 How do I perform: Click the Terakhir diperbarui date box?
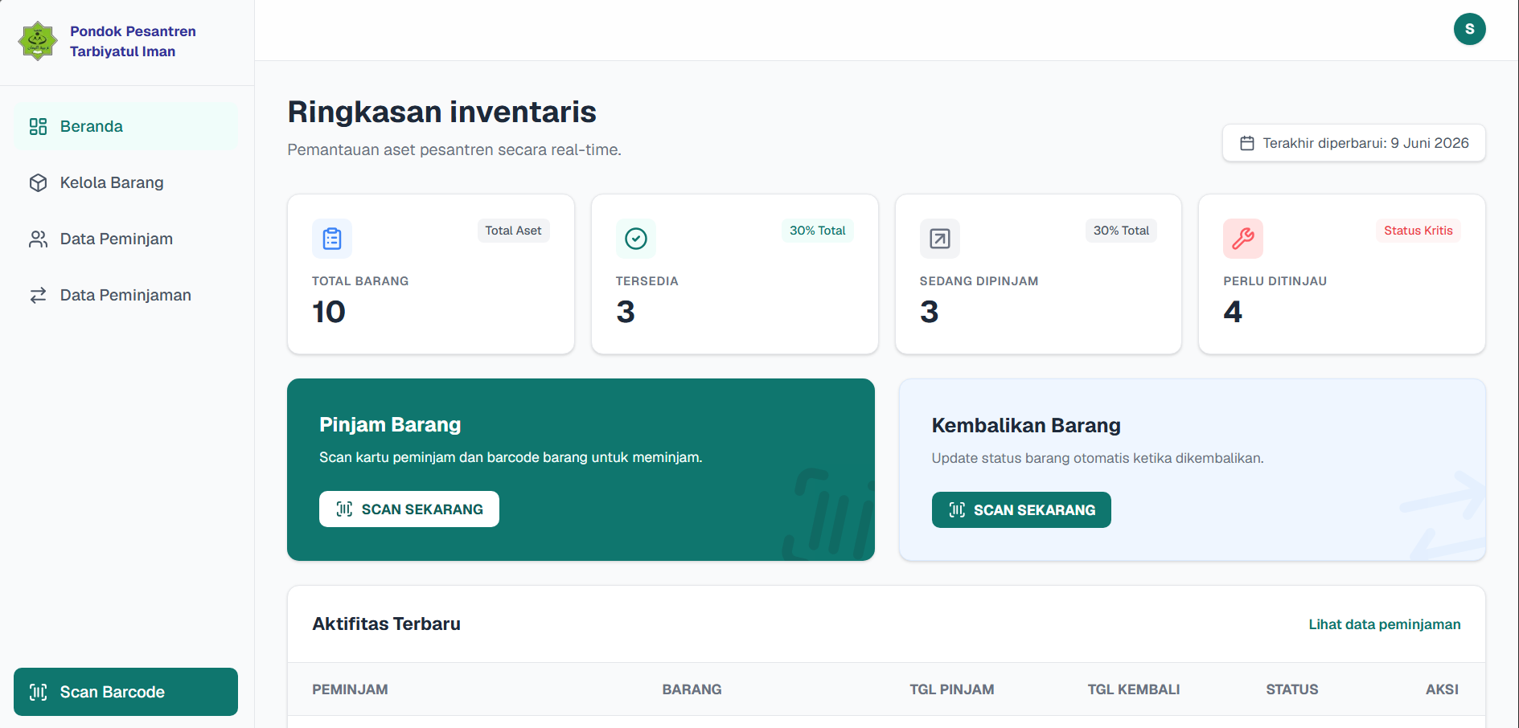tap(1353, 143)
